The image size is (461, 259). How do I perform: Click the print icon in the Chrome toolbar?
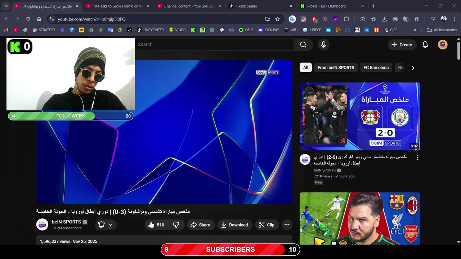(x=395, y=19)
